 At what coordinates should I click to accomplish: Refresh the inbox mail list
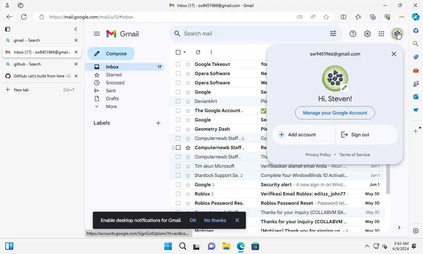pos(198,52)
